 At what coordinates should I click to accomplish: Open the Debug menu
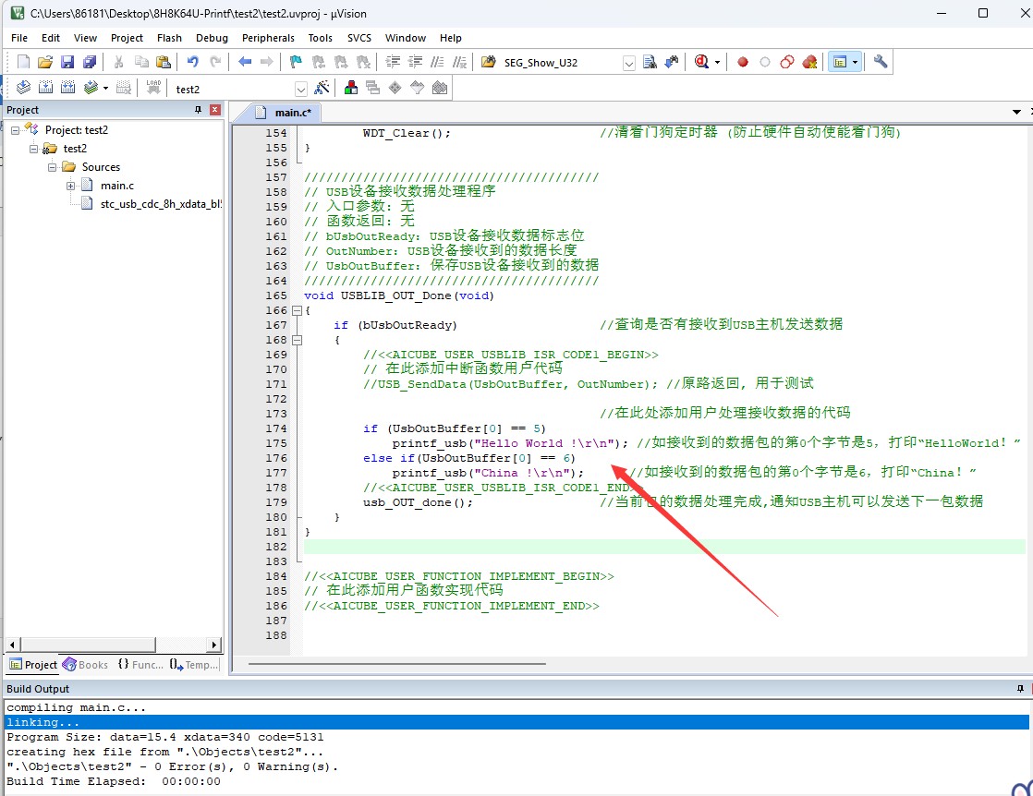coord(212,38)
